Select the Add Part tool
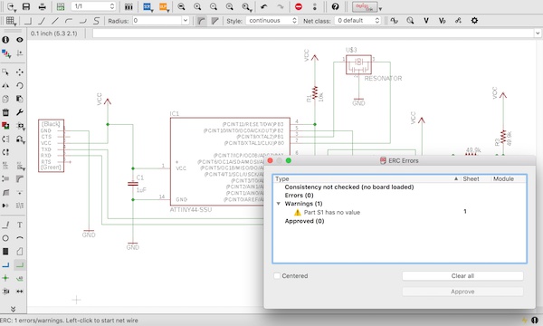The width and height of the screenshot is (543, 326). (x=5, y=125)
